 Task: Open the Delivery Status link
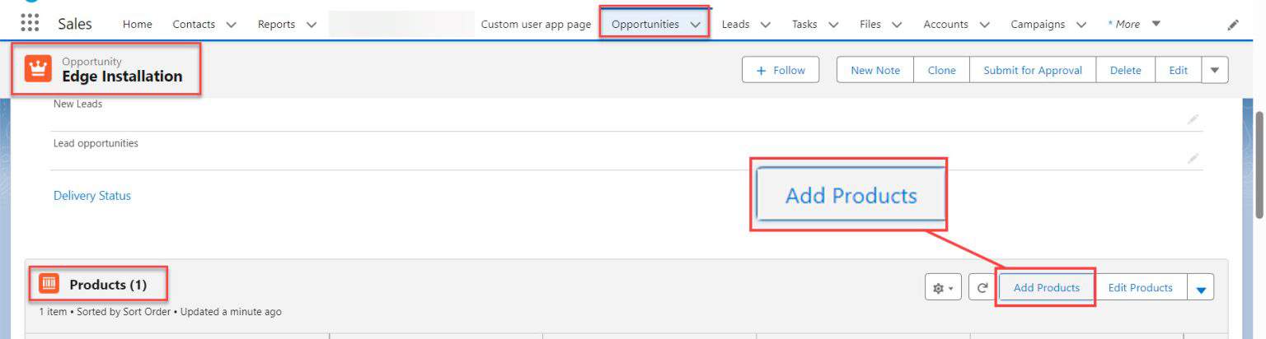92,196
